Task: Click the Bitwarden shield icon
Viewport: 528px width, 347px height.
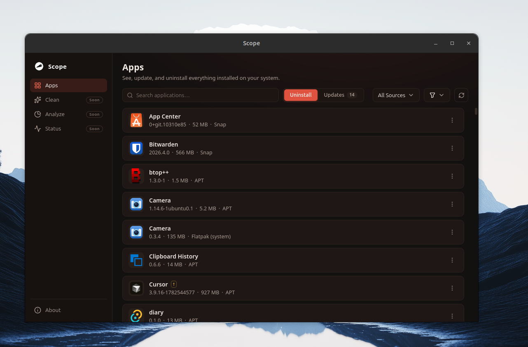Action: point(136,148)
